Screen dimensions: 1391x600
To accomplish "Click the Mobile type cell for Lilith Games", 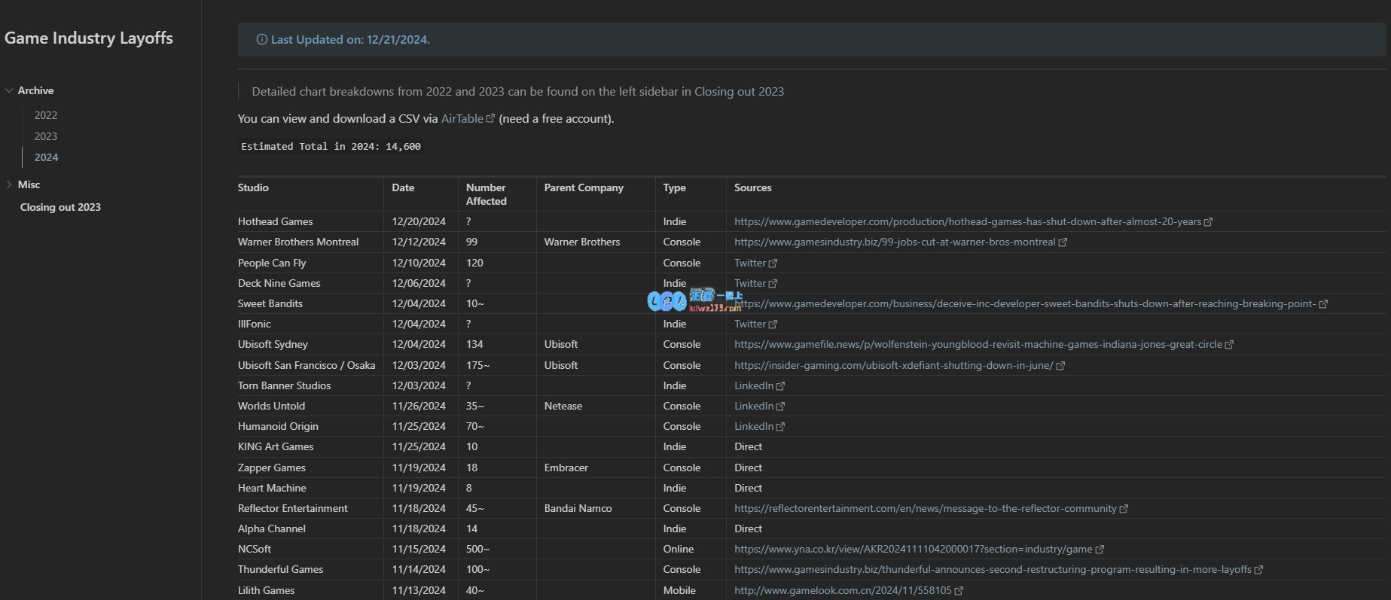I will pyautogui.click(x=679, y=590).
